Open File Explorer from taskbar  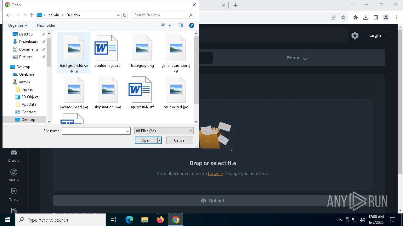click(145, 220)
